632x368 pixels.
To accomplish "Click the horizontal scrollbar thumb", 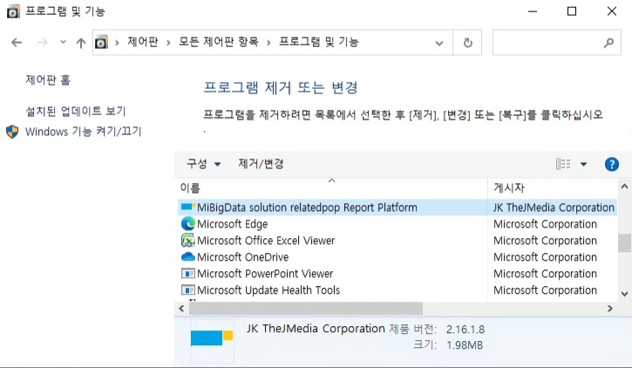I will (306, 309).
